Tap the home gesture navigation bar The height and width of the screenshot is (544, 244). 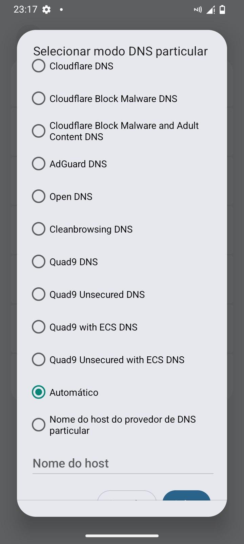point(122,536)
